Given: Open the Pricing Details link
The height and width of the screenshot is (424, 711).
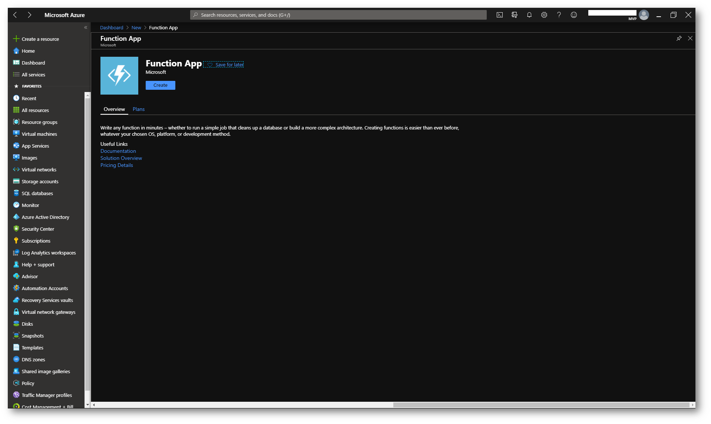Looking at the screenshot, I should coord(116,165).
